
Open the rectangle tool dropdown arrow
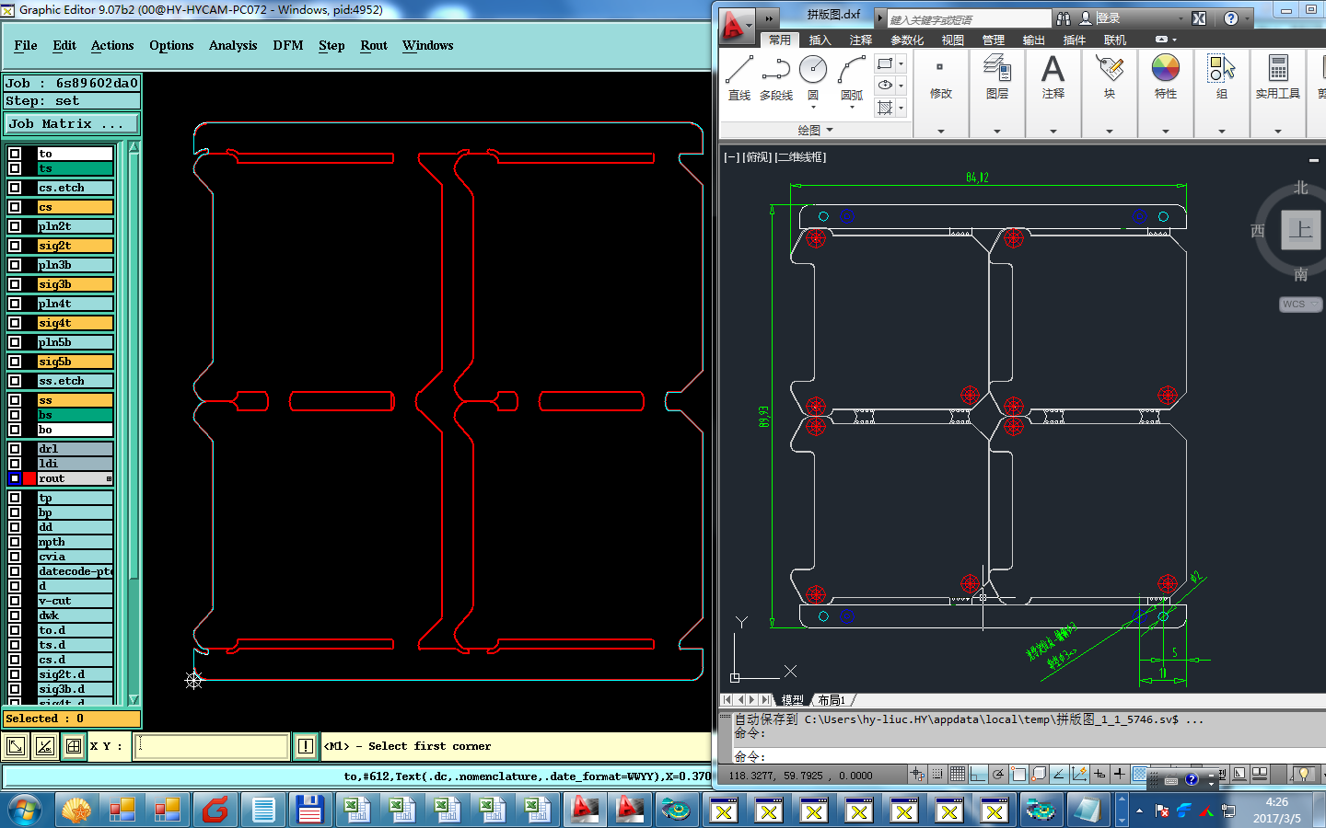coord(901,63)
